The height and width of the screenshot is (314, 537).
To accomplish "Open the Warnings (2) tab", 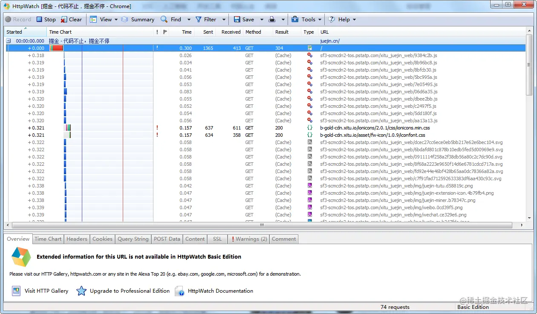I will 249,239.
